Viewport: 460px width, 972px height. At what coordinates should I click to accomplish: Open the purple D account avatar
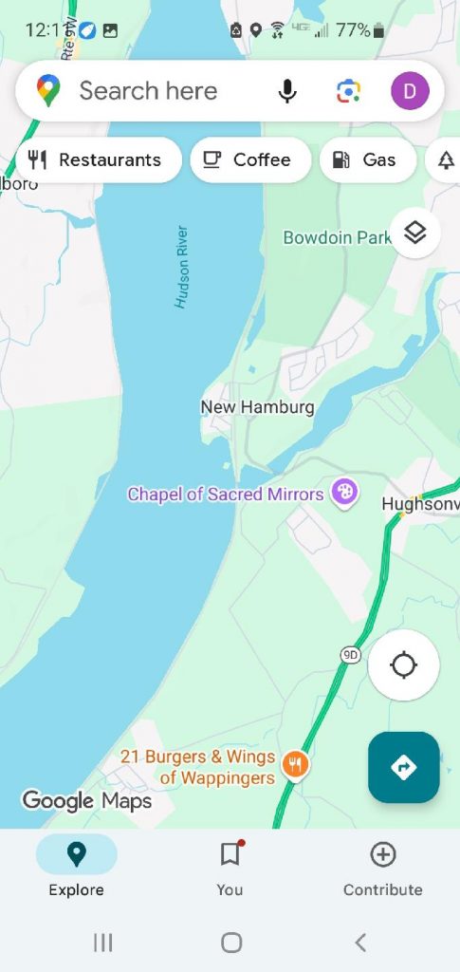(x=409, y=91)
